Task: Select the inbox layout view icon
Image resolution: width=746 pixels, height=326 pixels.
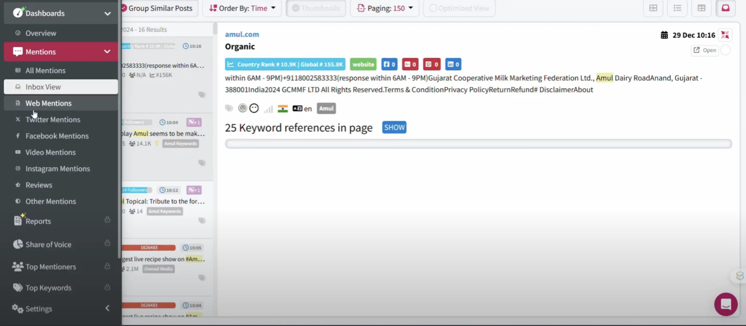Action: 726,8
